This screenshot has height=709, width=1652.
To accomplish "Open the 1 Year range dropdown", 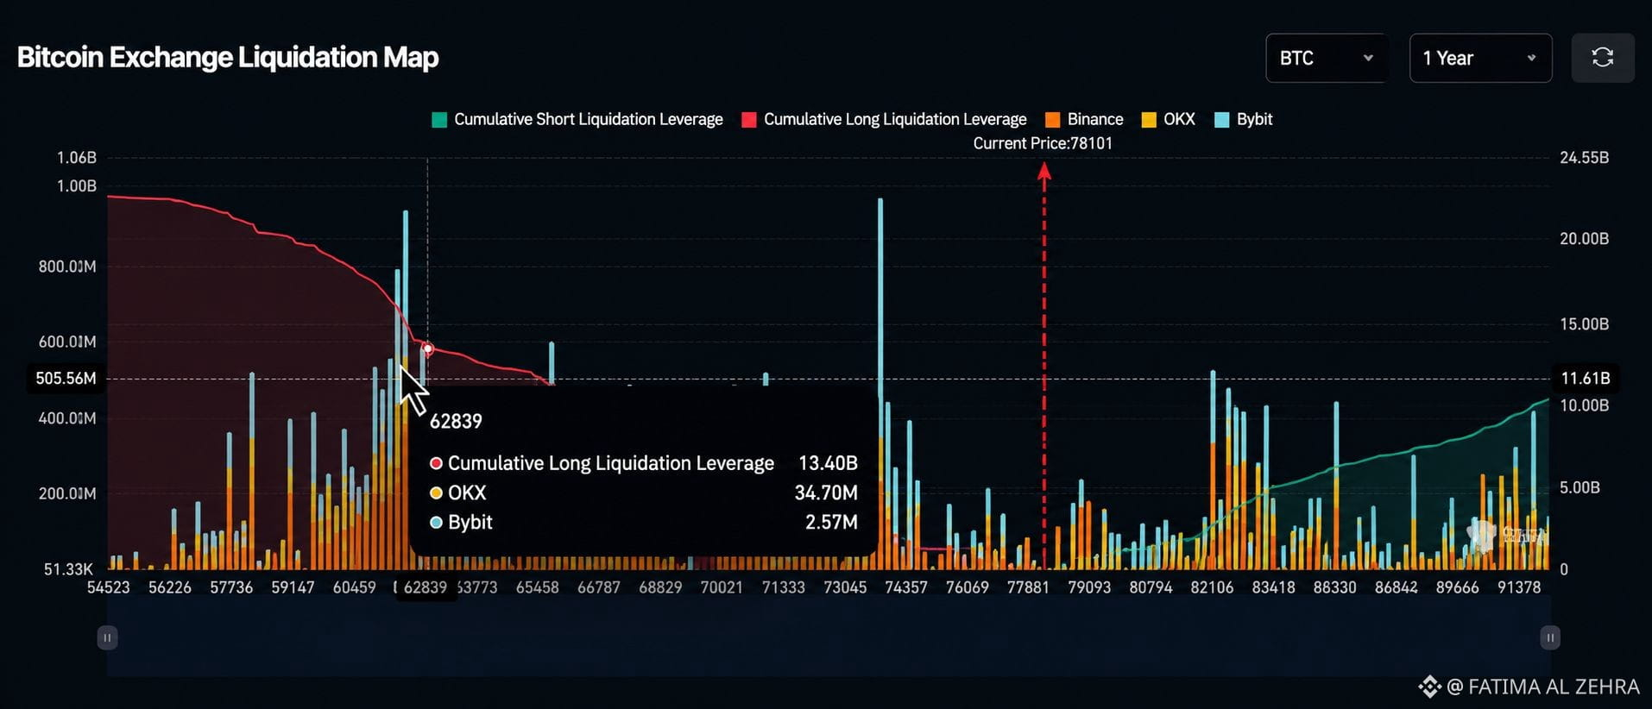I will 1480,58.
